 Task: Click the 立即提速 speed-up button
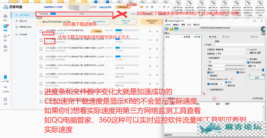coord(96,31)
